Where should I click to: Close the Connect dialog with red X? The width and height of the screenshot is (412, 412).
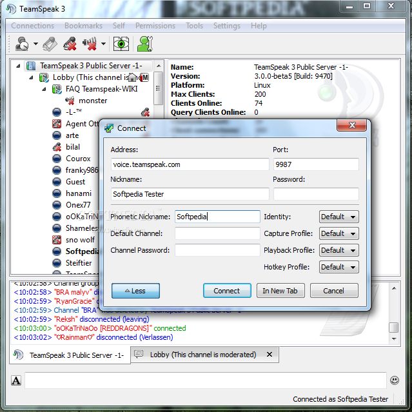351,125
